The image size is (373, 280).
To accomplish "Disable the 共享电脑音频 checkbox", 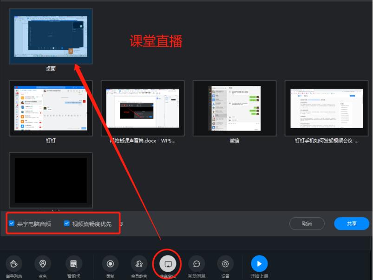I will point(11,223).
